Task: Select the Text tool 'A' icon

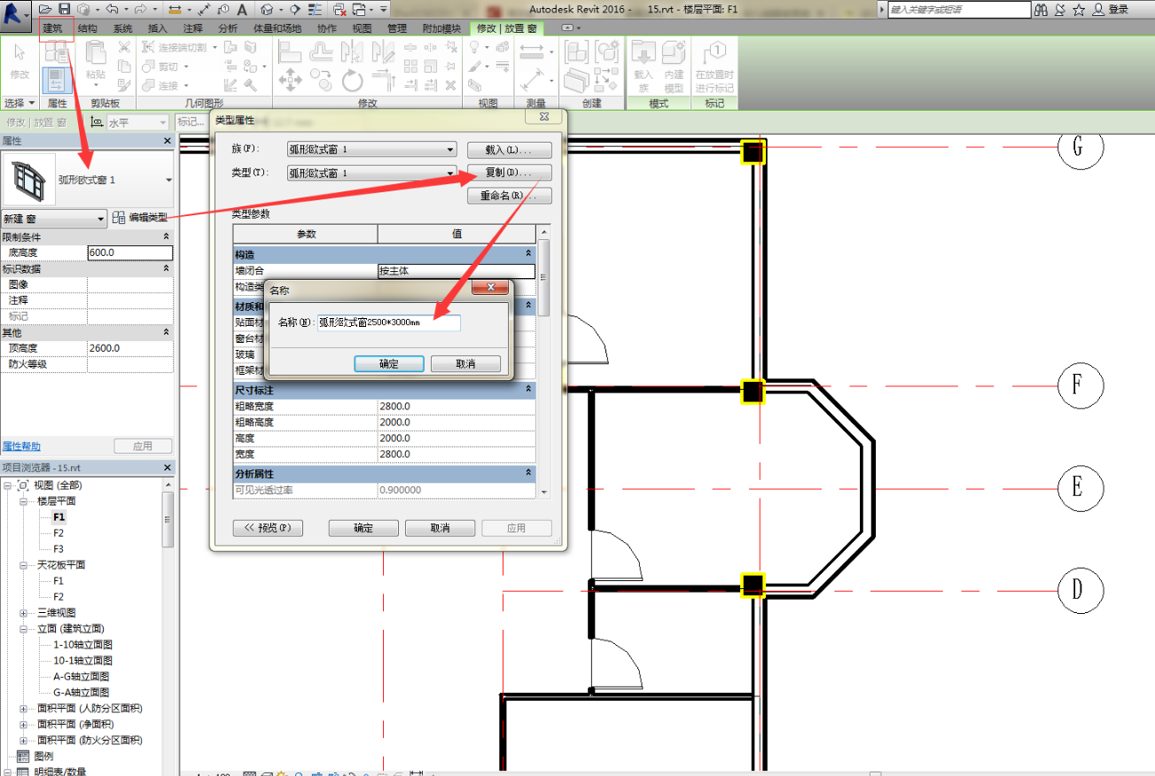Action: 242,9
